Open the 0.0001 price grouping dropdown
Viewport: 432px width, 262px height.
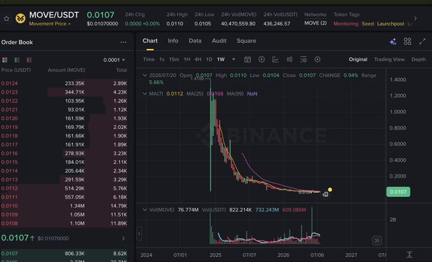pos(114,60)
